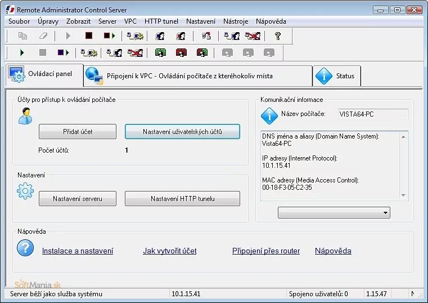
Task: Click the gray play arrow in the upper toolbar
Action: [68, 36]
